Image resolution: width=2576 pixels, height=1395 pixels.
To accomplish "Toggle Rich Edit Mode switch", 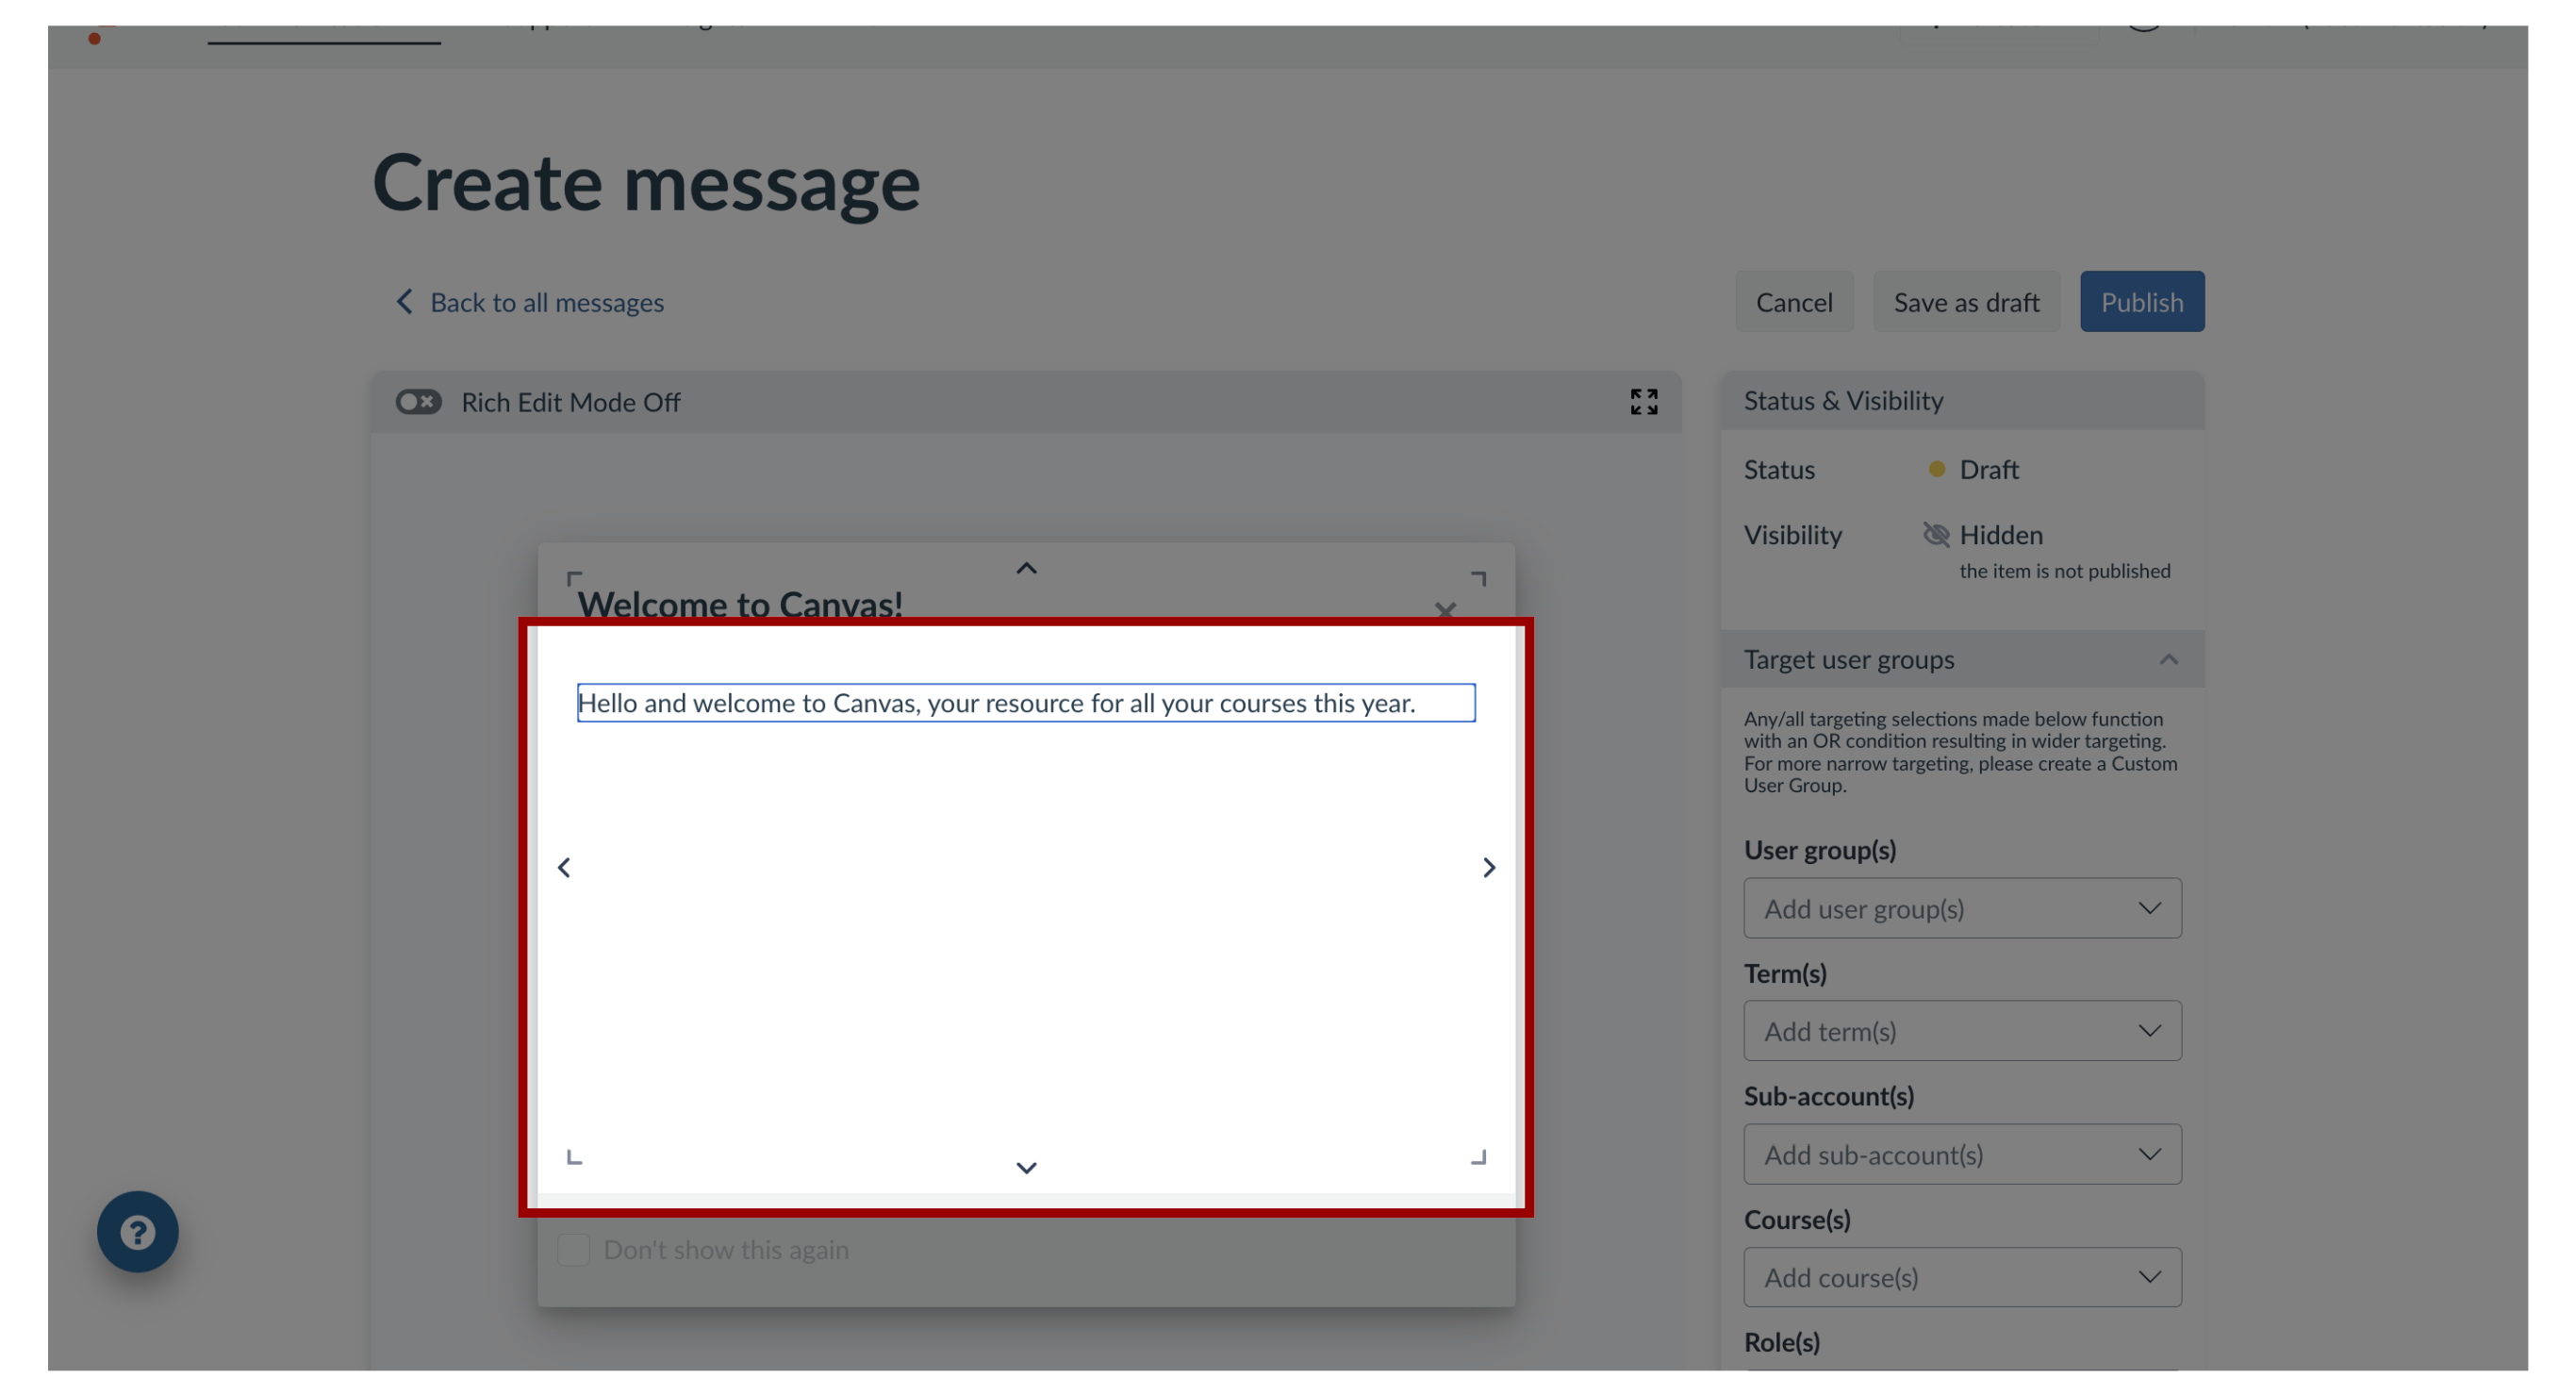I will click(418, 402).
